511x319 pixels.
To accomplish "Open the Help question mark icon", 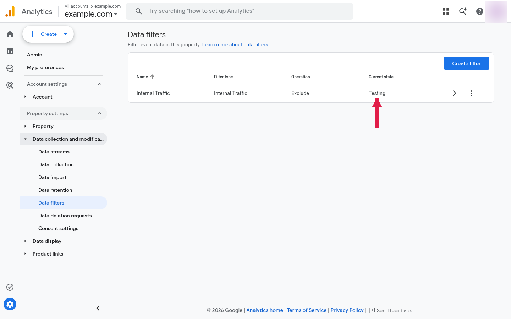I will (480, 11).
